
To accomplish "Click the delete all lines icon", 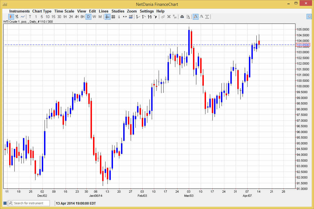I will pos(175,17).
